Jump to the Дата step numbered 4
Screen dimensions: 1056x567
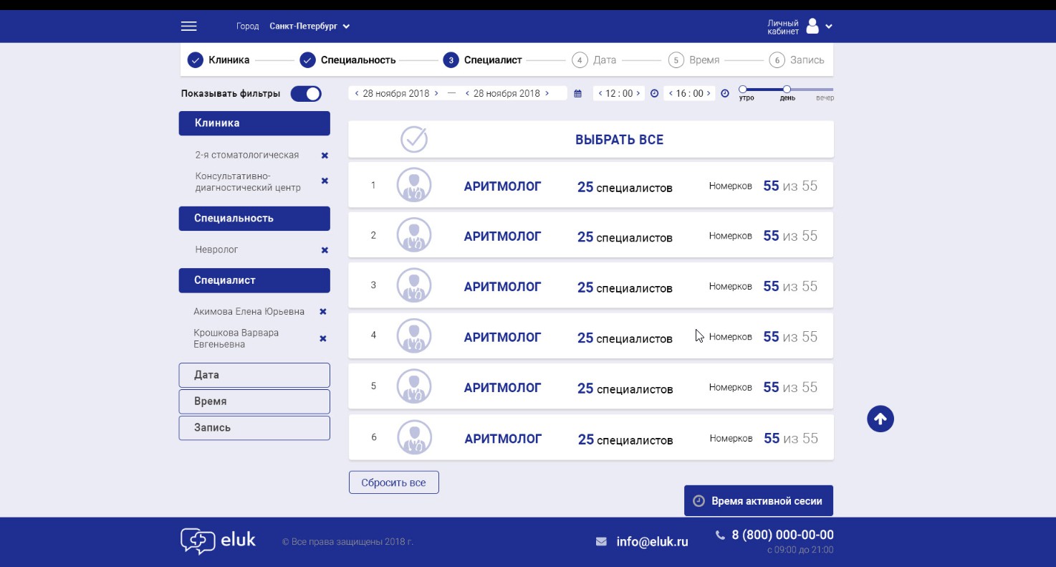point(594,60)
